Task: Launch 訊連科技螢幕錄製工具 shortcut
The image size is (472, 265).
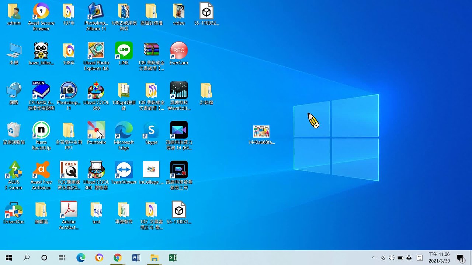Action: click(179, 170)
